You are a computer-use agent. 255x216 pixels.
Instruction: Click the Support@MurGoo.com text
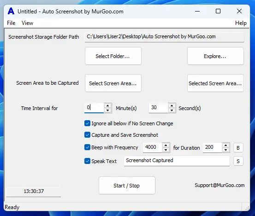point(219,185)
